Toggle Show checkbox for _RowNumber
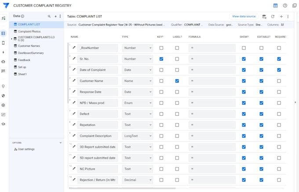The image size is (299, 192). click(244, 48)
